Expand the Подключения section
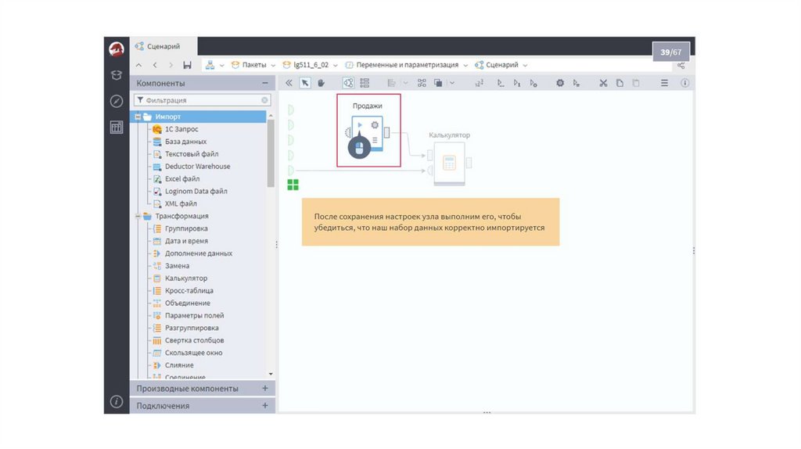801x449 pixels. coord(264,405)
